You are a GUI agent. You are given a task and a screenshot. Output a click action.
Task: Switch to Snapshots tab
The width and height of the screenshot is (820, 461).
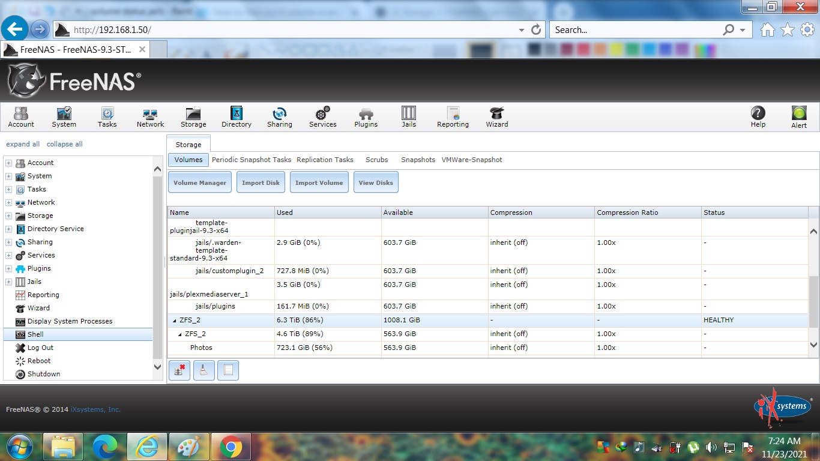coord(418,160)
